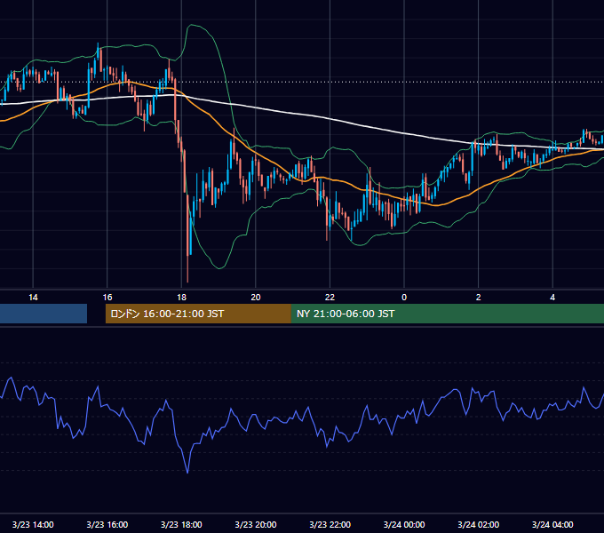
Task: Click the date label 3/23 22:00
Action: pos(330,524)
